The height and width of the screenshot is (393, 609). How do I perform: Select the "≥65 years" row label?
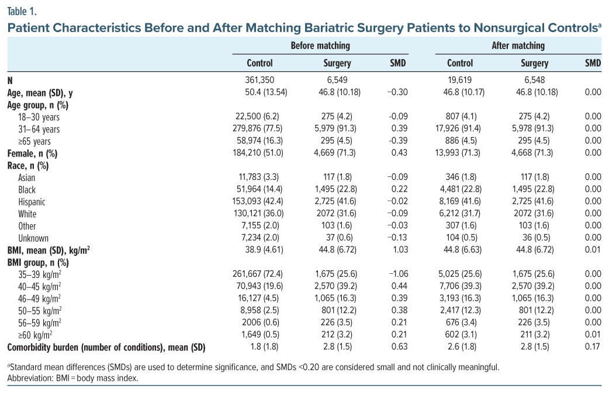coord(34,141)
